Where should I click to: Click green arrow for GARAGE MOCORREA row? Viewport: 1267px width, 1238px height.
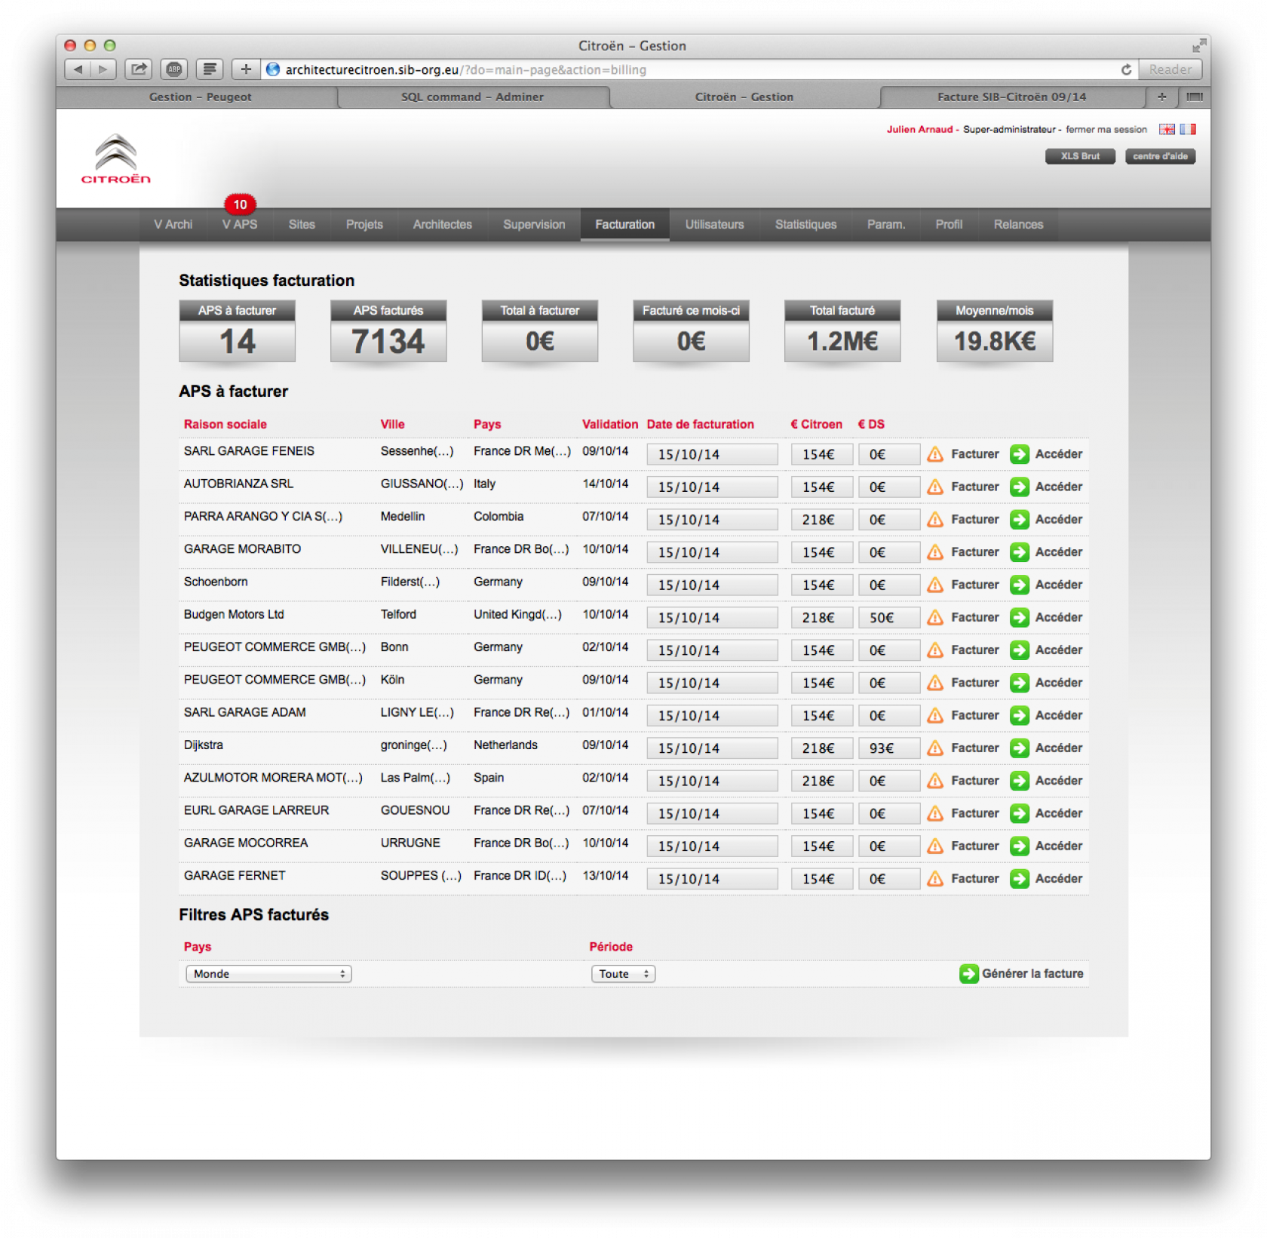1020,846
